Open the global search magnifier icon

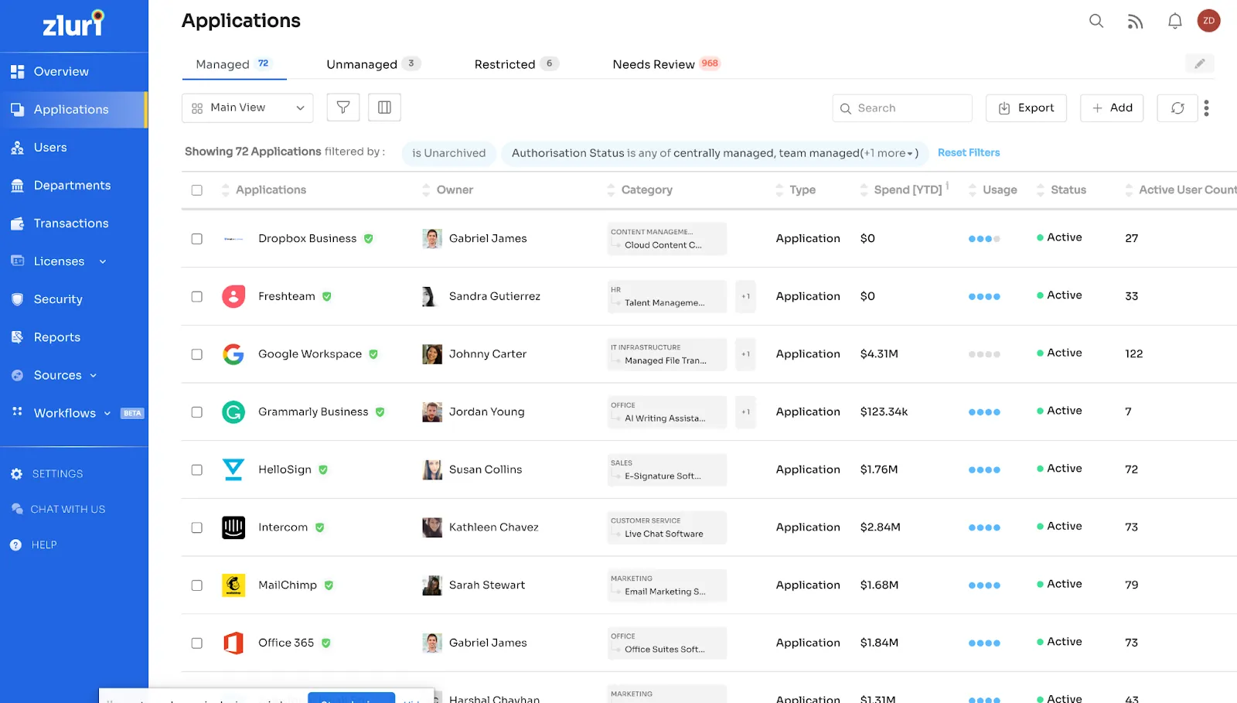[1096, 21]
